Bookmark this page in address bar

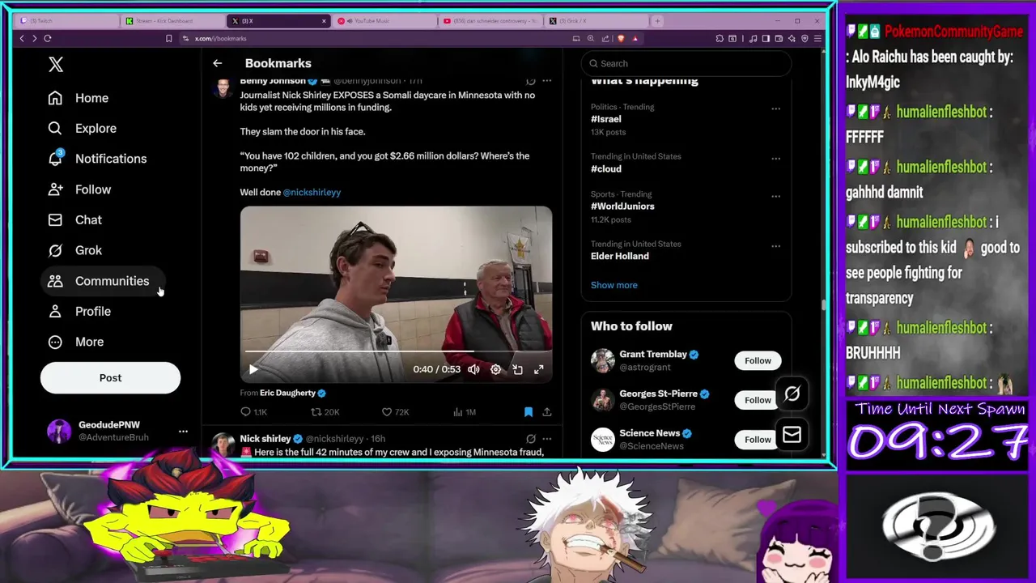168,38
